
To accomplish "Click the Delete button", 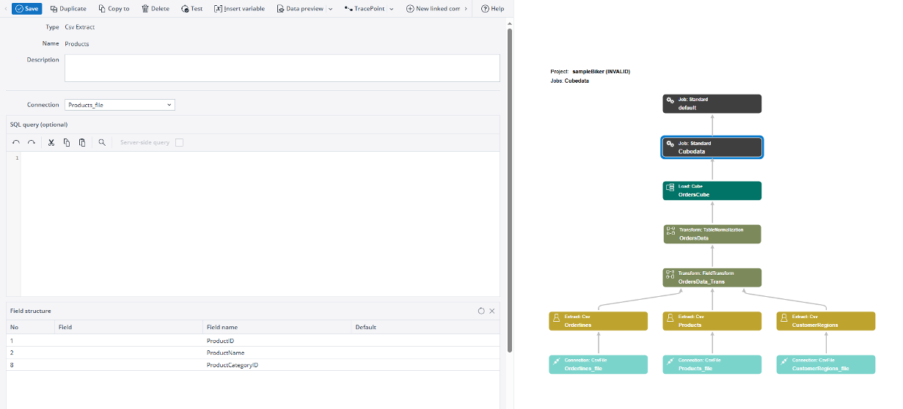I will 155,9.
